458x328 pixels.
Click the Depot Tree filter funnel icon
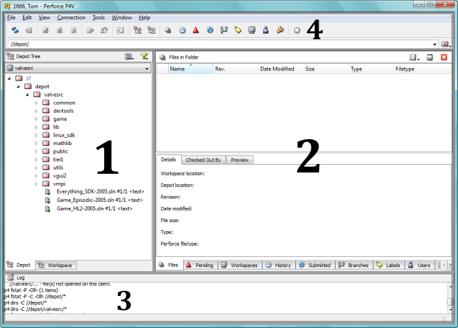click(x=144, y=56)
